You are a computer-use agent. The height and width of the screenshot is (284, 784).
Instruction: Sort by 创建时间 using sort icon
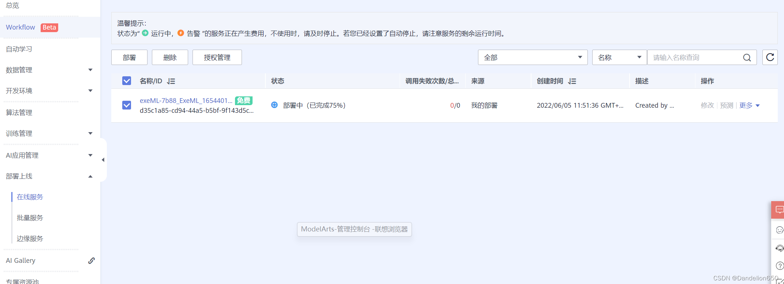[x=572, y=81]
